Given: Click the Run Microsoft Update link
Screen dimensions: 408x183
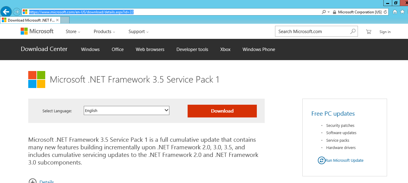Looking at the screenshot, I should click(x=344, y=160).
